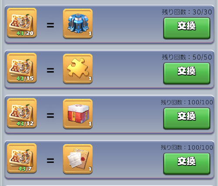This screenshot has width=218, height=186.
Task: Tap the 残り回数：30/30 label
Action: pyautogui.click(x=187, y=12)
